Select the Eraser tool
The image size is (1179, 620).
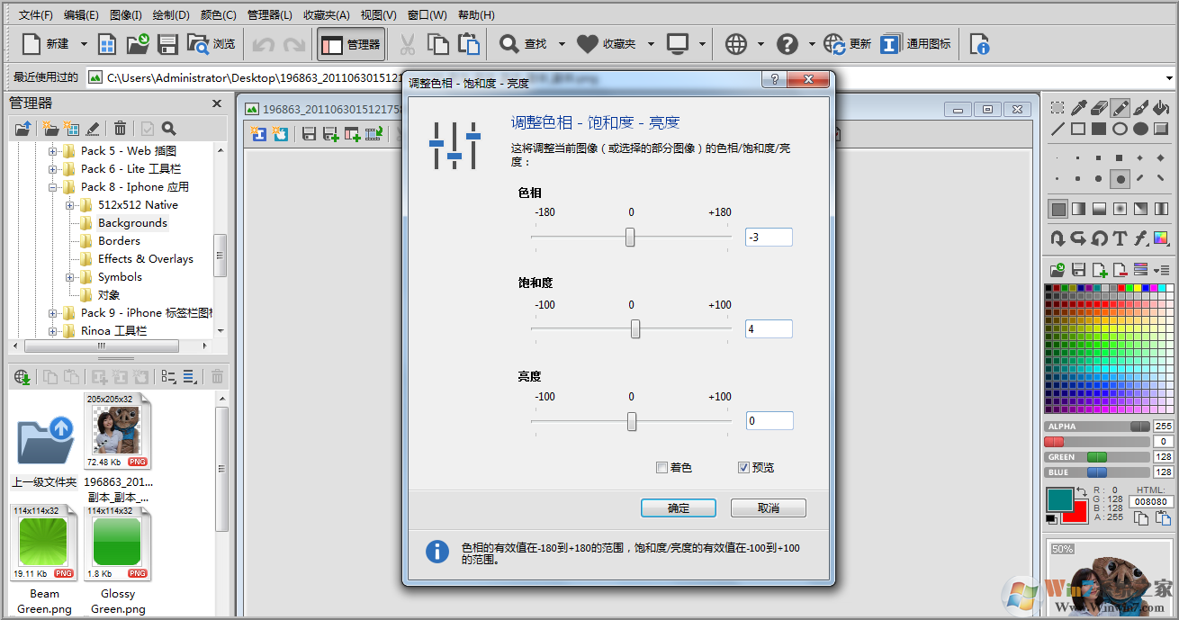click(x=1100, y=108)
